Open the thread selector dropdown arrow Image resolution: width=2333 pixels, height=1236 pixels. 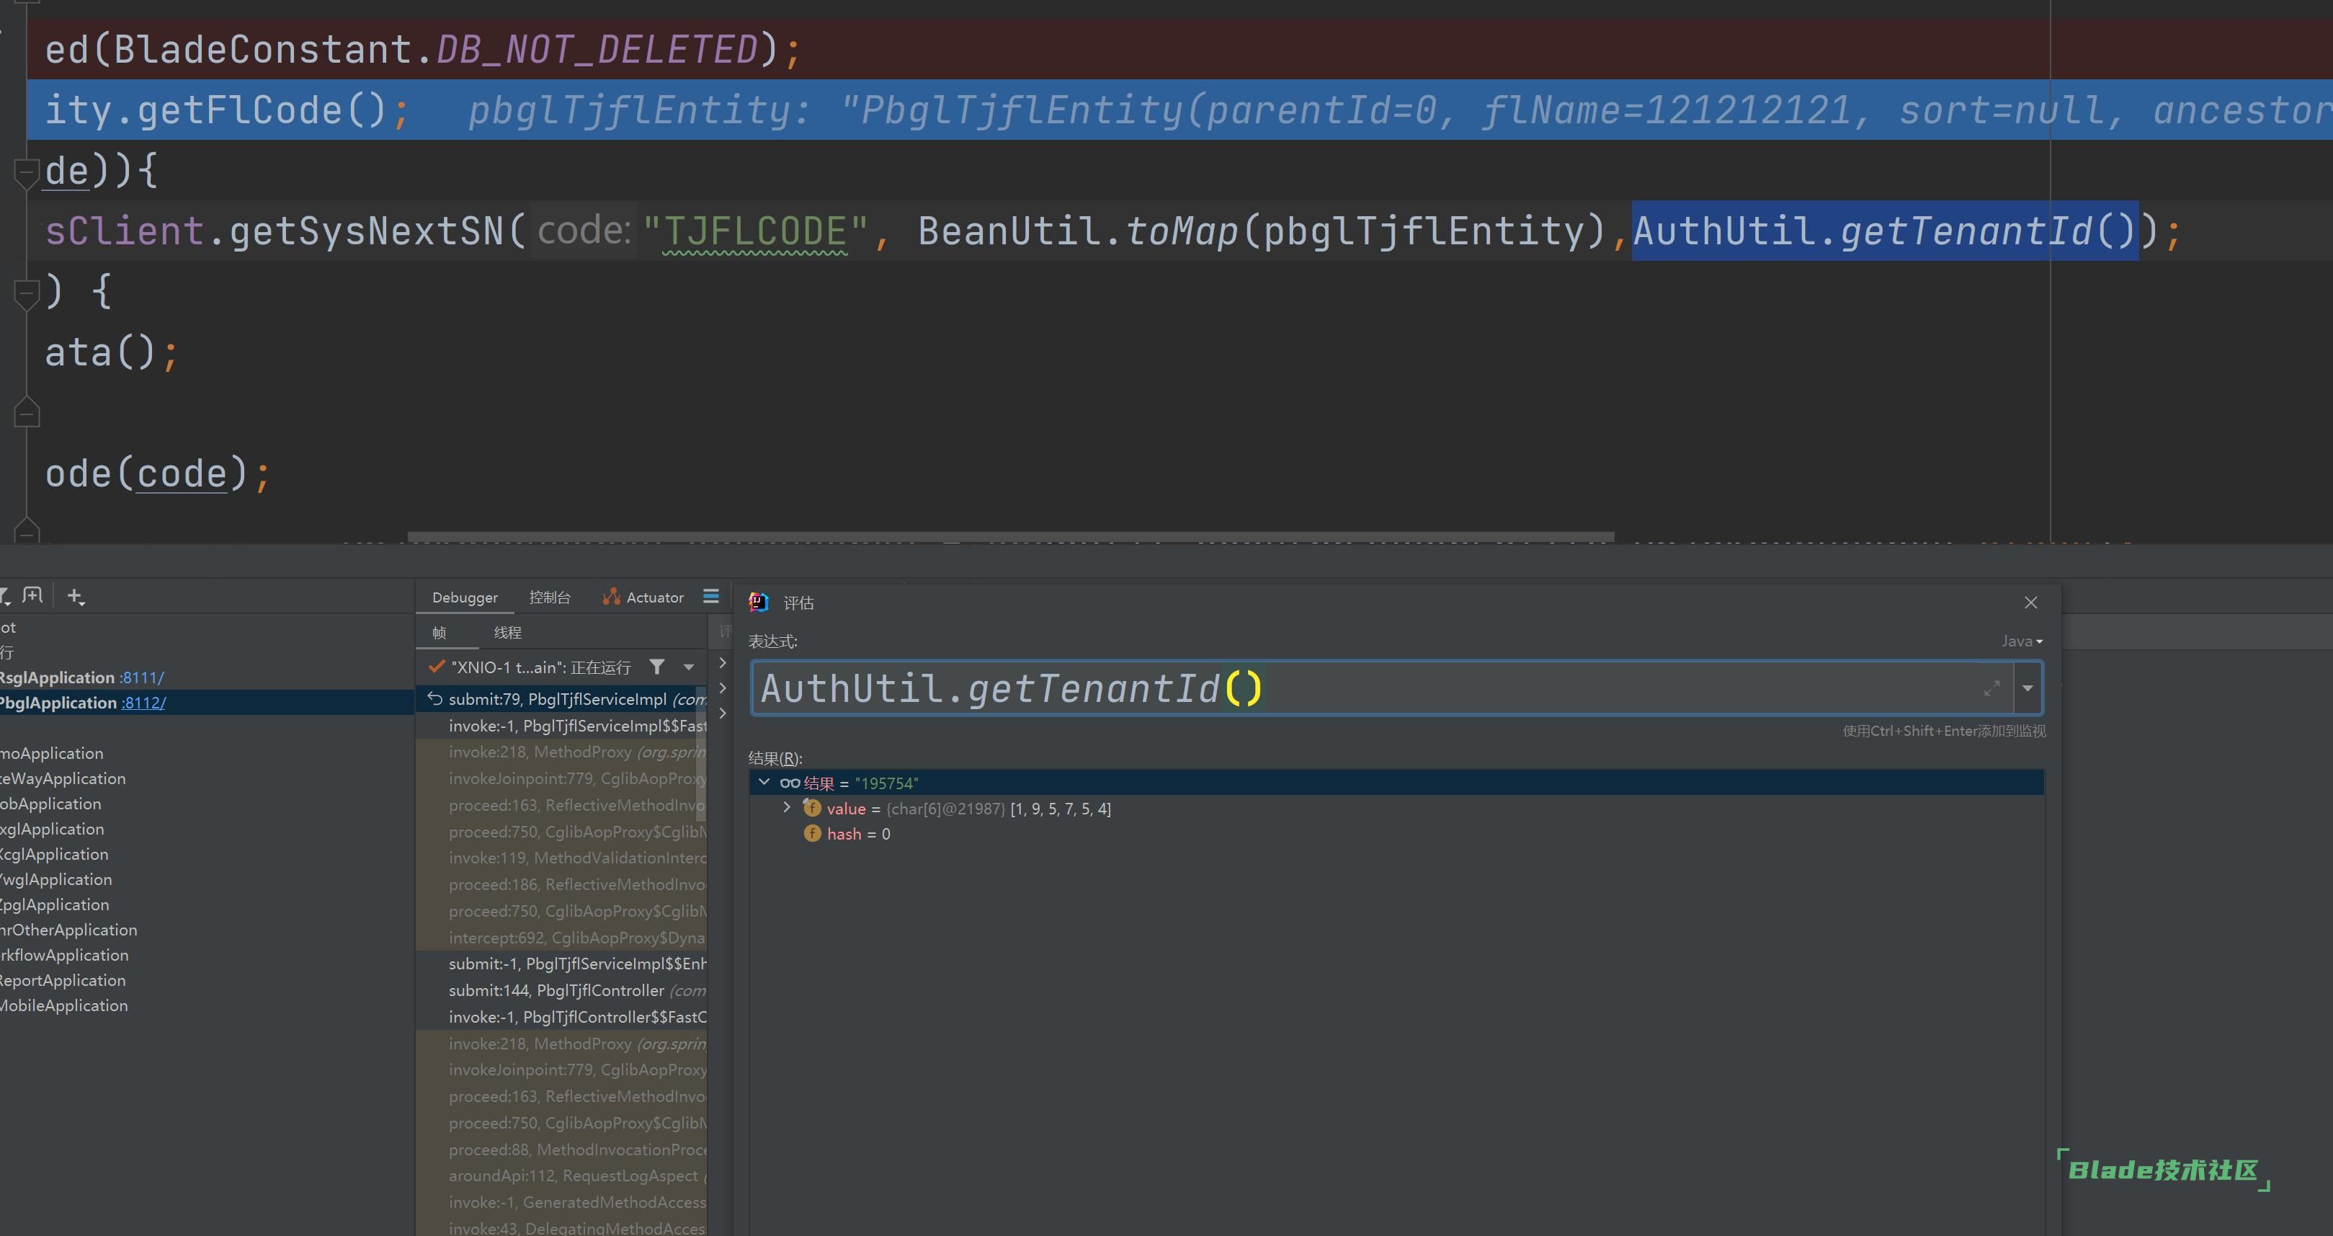pyautogui.click(x=690, y=668)
